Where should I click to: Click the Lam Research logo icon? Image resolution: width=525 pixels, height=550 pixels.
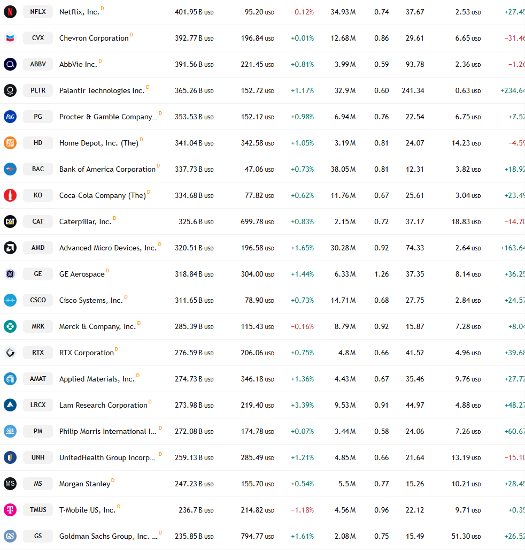pos(10,405)
